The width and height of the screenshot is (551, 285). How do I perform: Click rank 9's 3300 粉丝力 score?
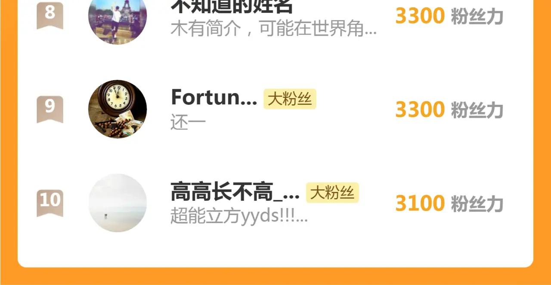click(449, 110)
